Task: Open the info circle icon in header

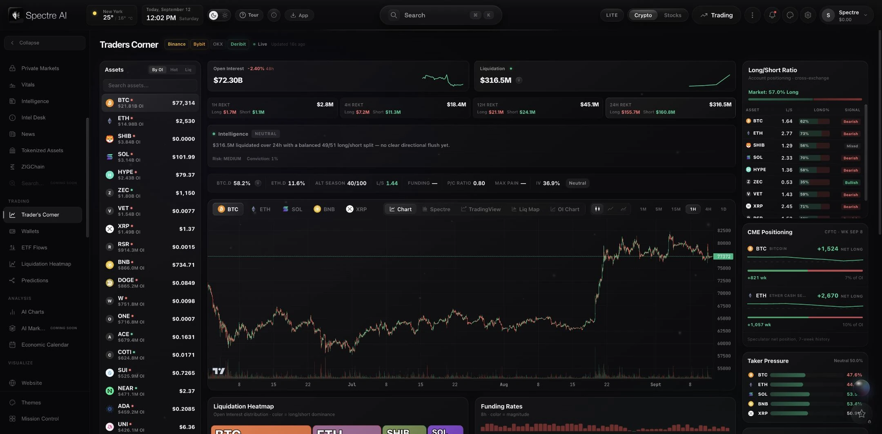Action: point(274,15)
